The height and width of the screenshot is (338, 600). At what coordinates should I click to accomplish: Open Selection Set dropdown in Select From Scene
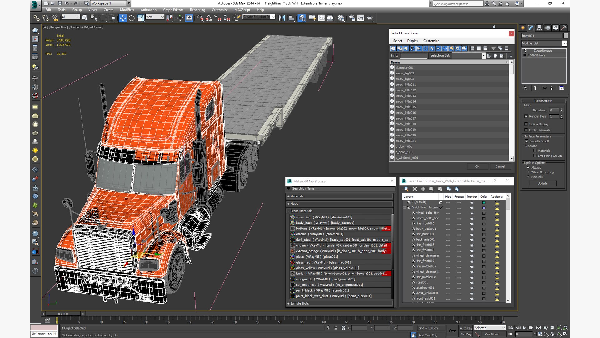click(483, 56)
